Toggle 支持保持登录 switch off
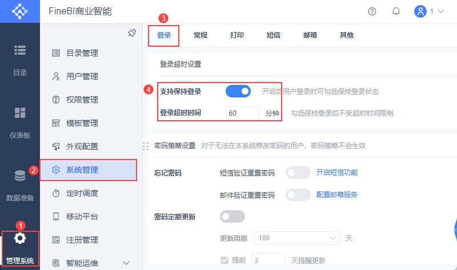 tap(238, 91)
